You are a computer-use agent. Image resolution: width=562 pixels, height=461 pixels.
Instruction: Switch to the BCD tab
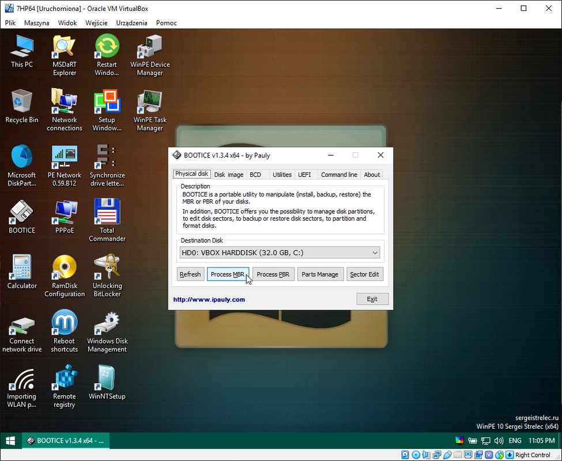click(255, 175)
